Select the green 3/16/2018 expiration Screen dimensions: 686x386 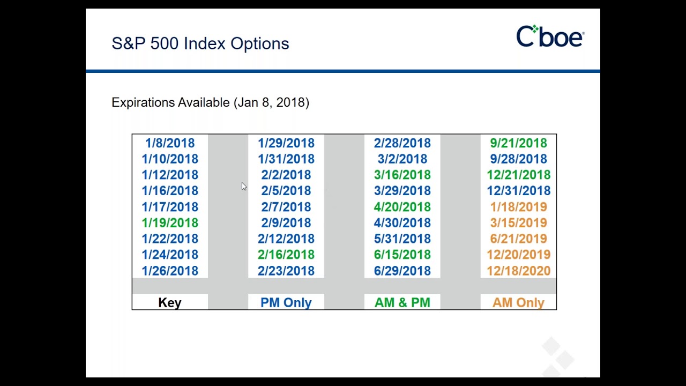tap(402, 175)
